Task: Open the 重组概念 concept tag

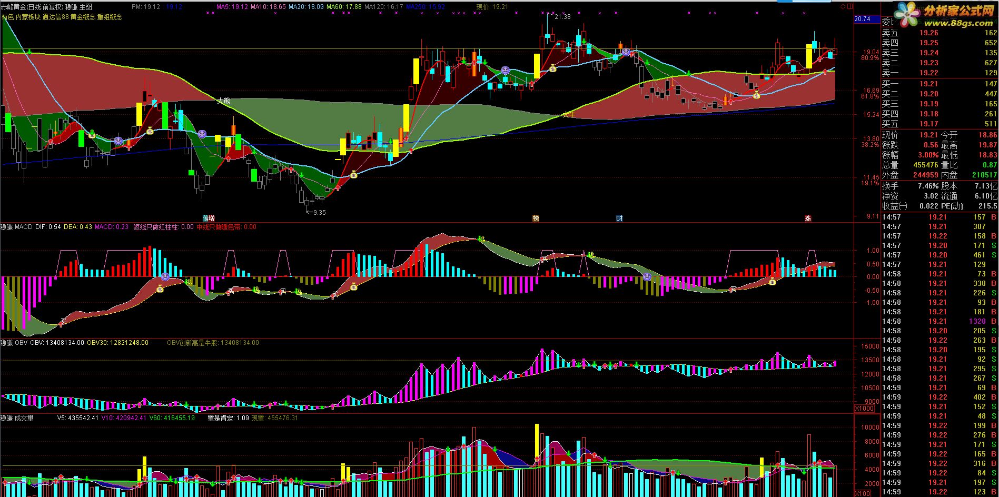Action: point(110,17)
